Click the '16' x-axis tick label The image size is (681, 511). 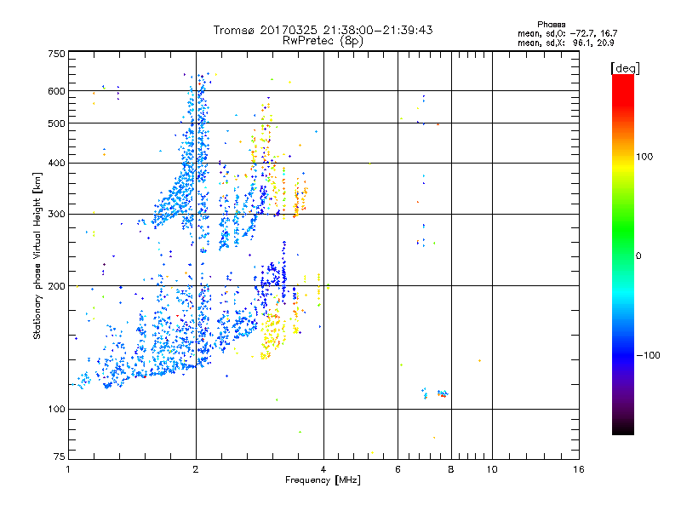tap(579, 469)
